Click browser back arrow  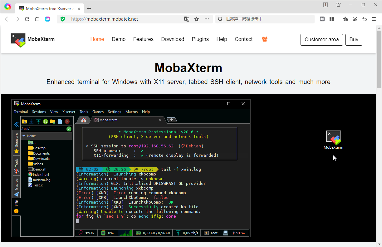[x=7, y=19]
